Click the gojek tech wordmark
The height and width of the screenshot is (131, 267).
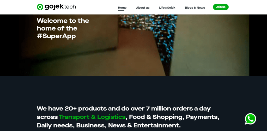tap(60, 7)
